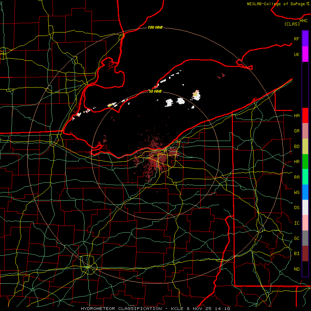Click the UK legend label
This screenshot has height=311, width=311.
coord(296,54)
